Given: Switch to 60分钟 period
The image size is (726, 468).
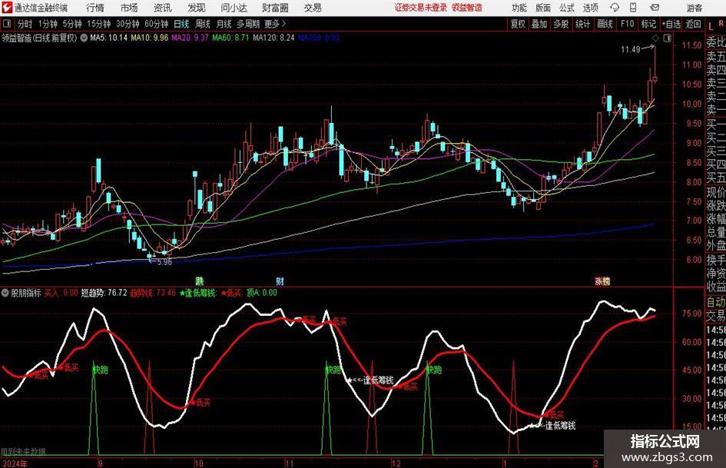Looking at the screenshot, I should 156,24.
